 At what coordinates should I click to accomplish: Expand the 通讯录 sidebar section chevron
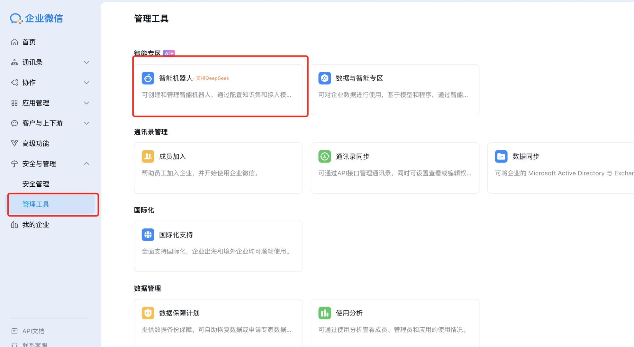(86, 62)
